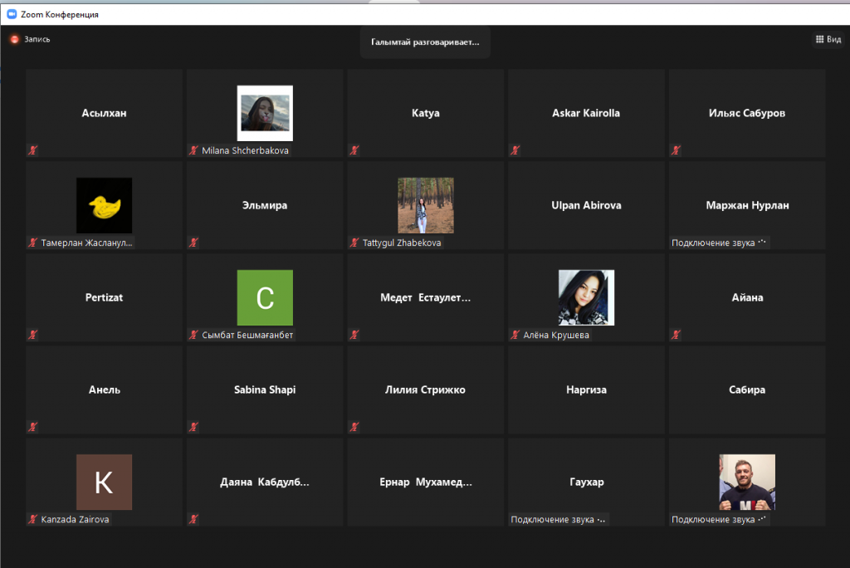Click the muted mic icon on Ильяс Сабуров's tile
850x568 pixels.
coord(677,150)
